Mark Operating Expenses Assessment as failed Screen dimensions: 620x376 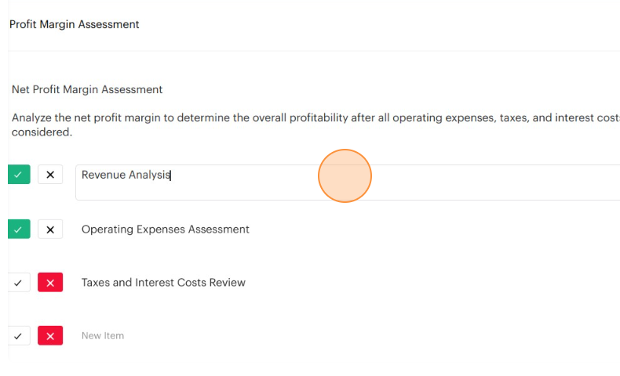point(50,230)
